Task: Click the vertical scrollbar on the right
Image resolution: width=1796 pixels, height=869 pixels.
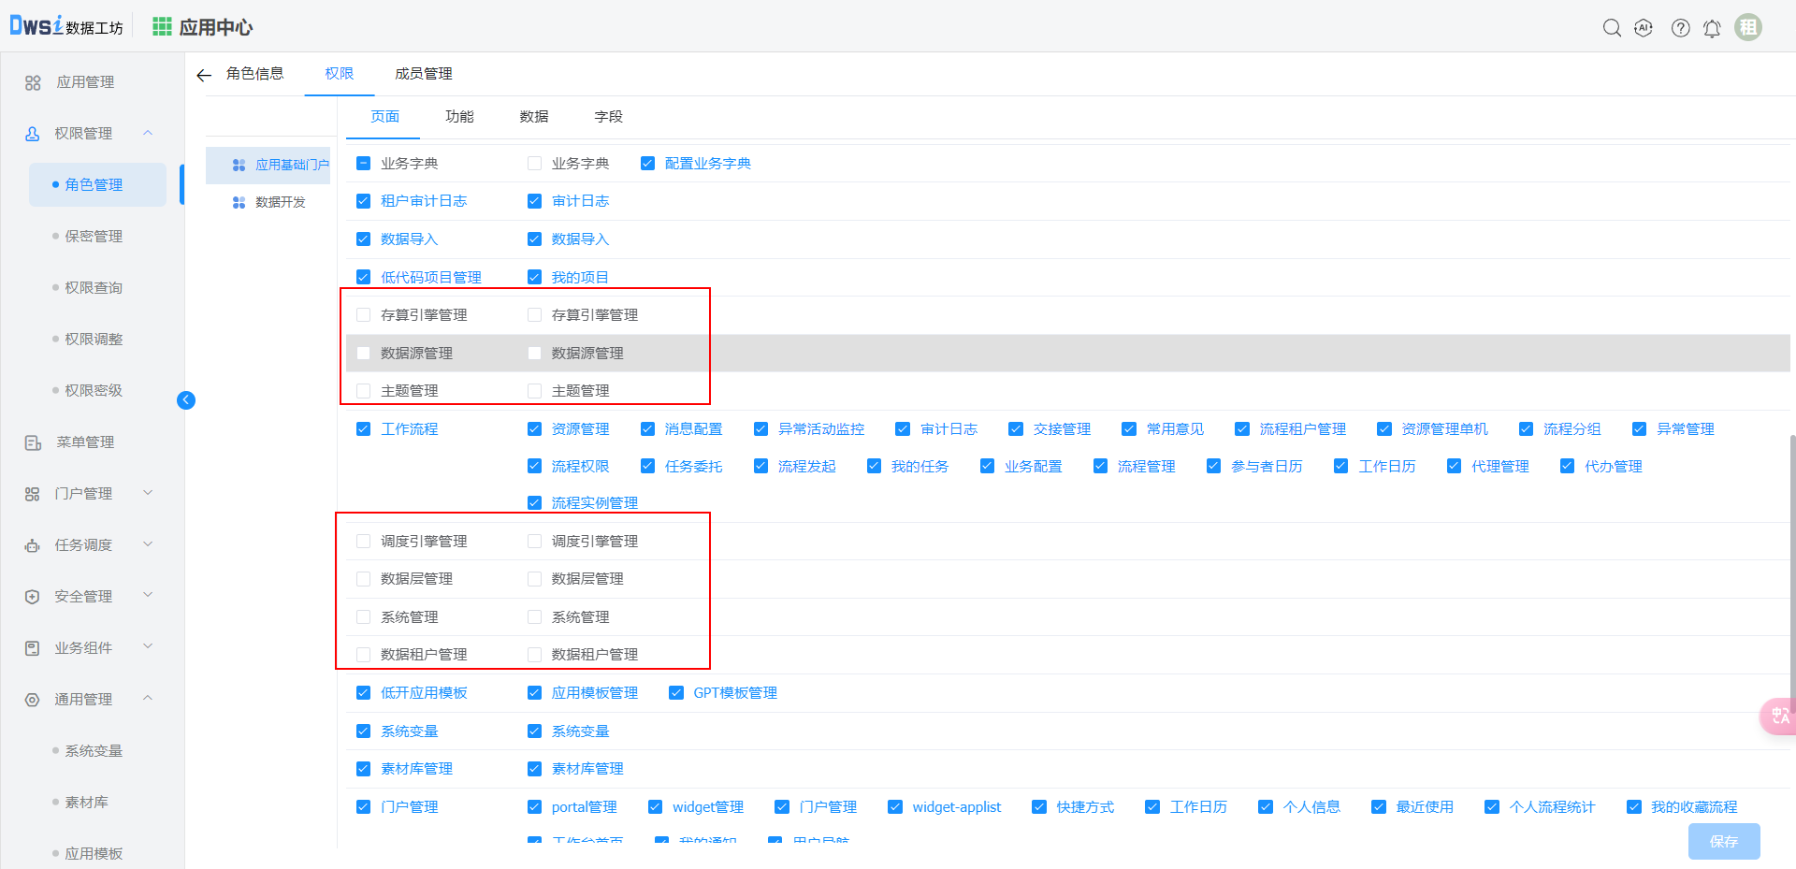Action: click(1791, 561)
